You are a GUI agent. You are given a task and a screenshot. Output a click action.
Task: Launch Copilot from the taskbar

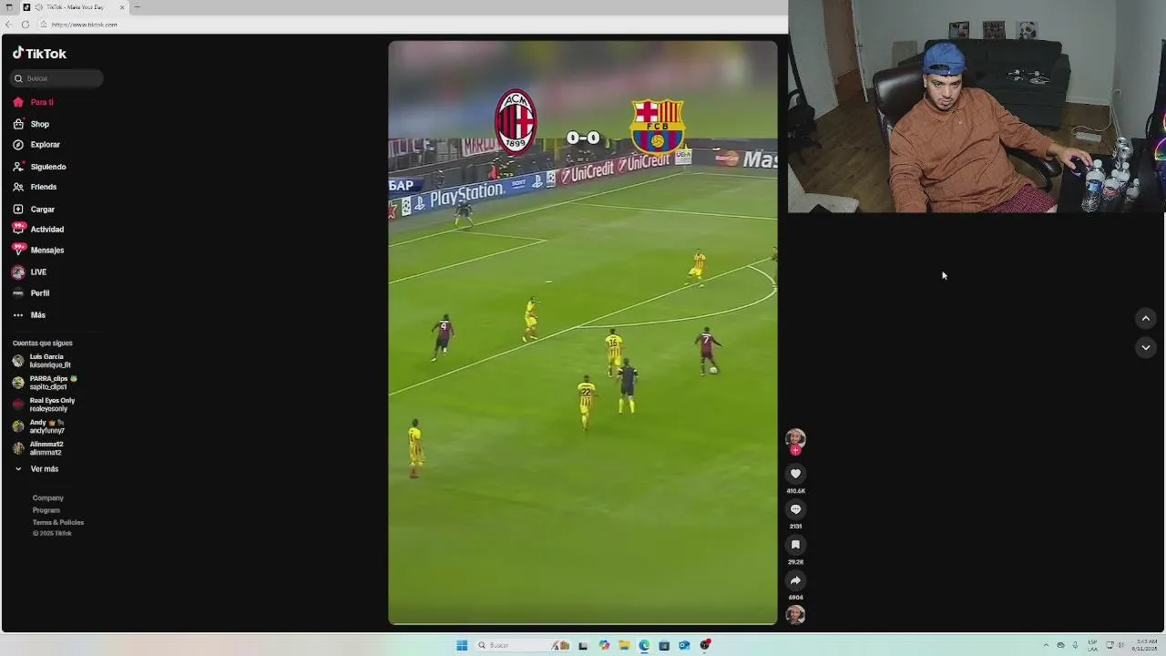(x=604, y=645)
